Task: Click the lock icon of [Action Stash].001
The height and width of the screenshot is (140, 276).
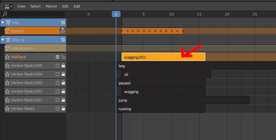Action: tap(63, 100)
